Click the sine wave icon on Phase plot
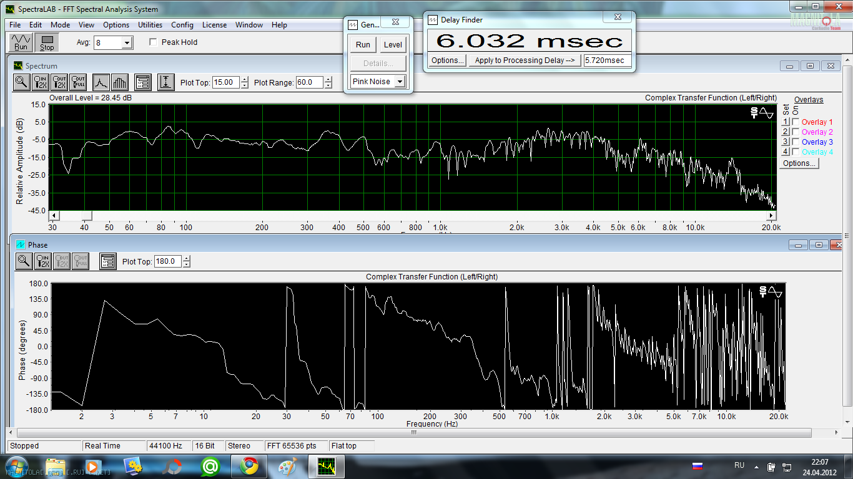 point(775,291)
